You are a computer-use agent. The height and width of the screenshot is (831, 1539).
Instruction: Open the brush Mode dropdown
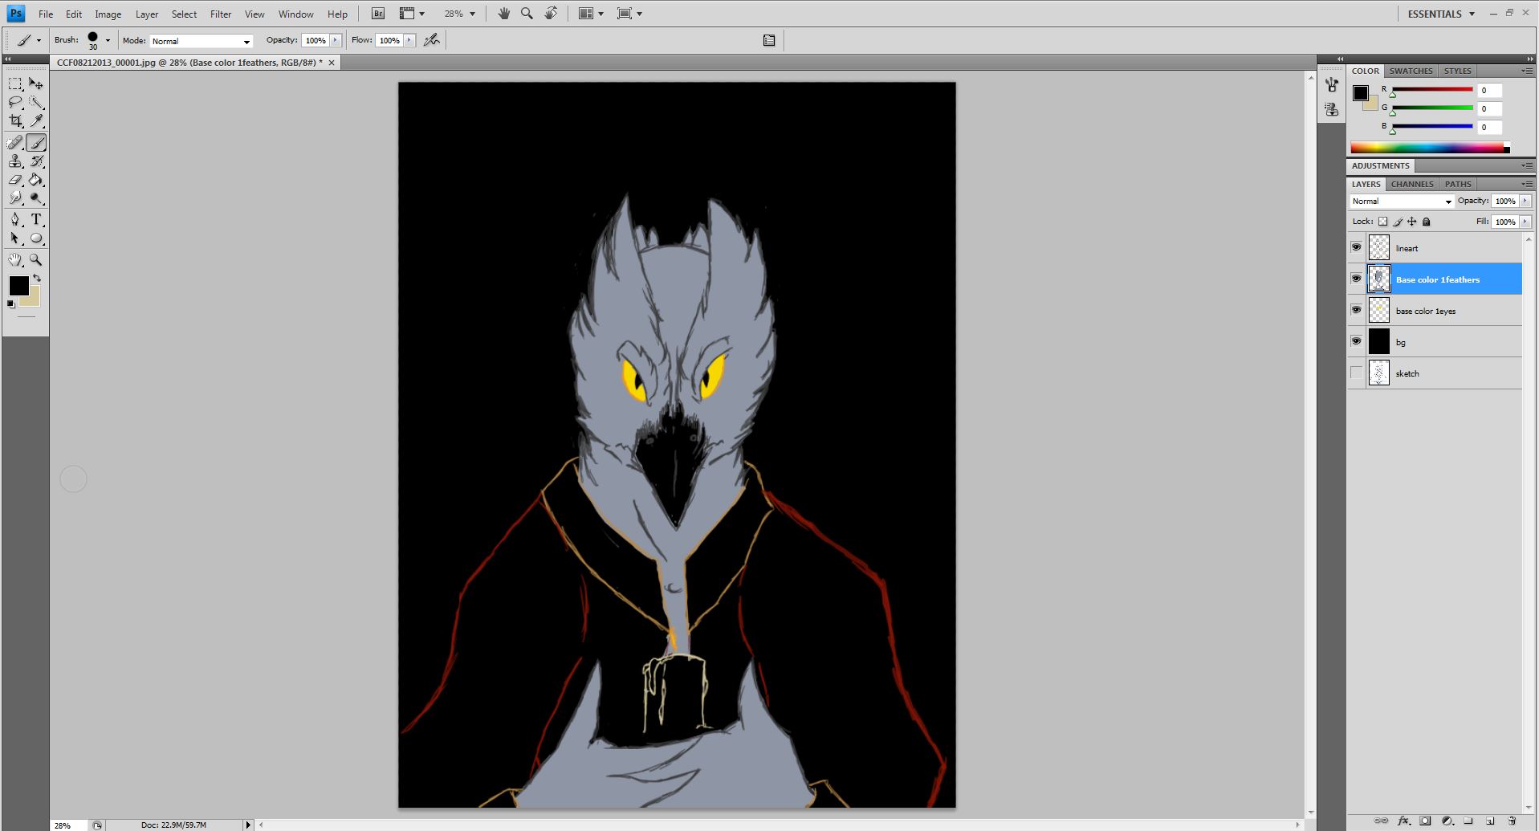(x=202, y=41)
